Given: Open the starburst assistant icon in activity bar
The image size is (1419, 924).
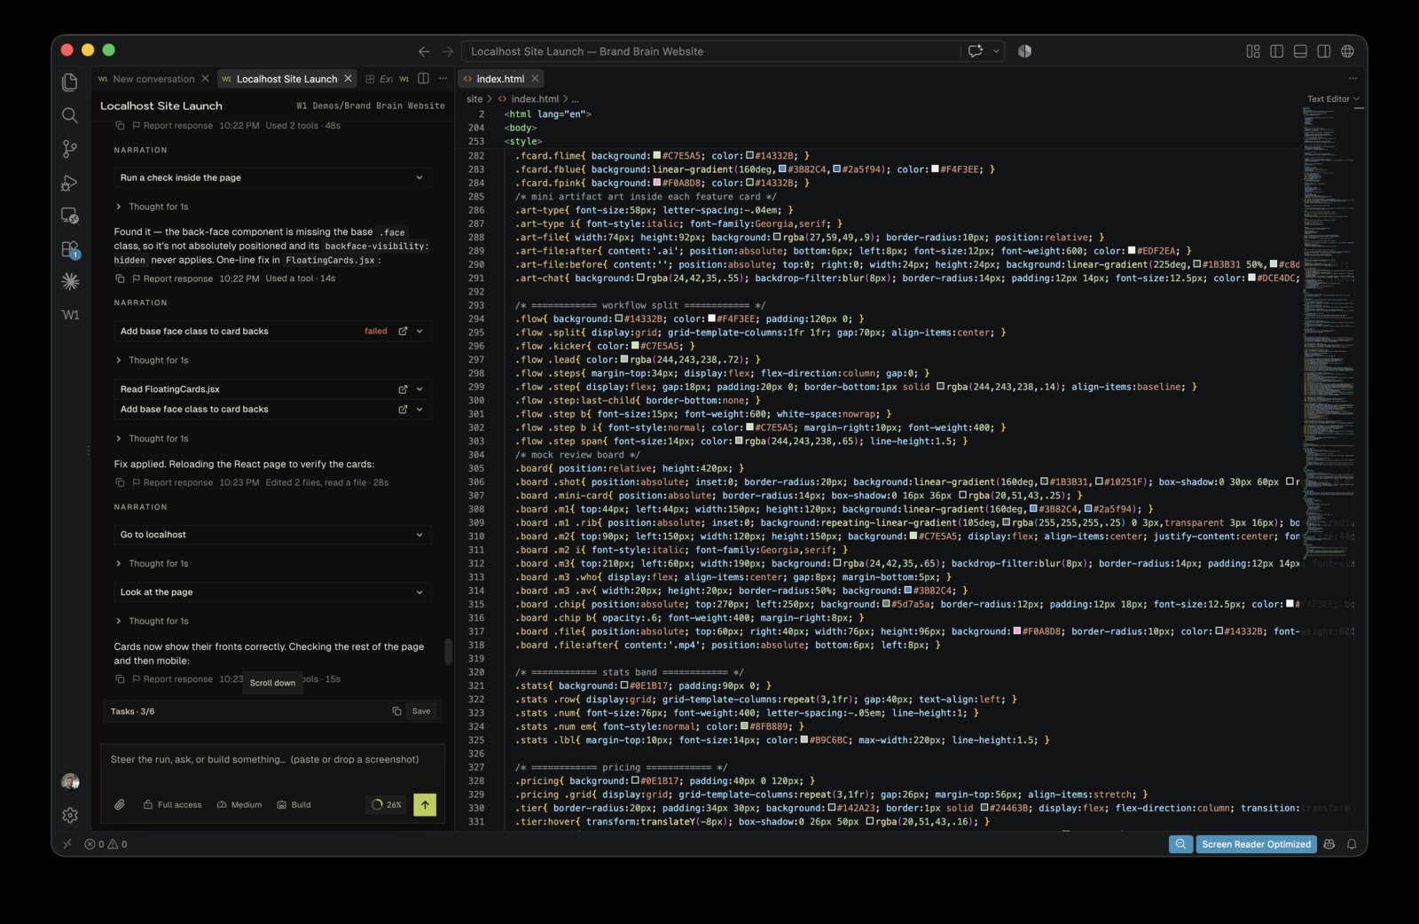Looking at the screenshot, I should pyautogui.click(x=70, y=281).
